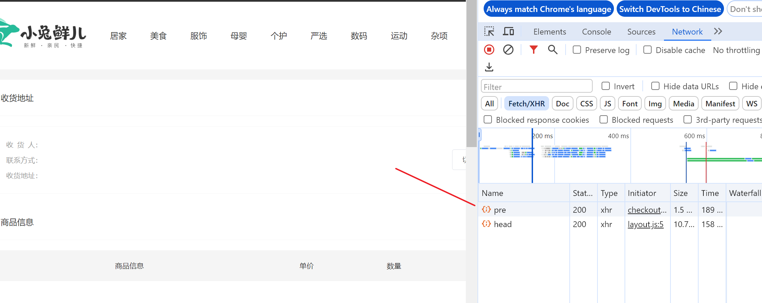
Task: Open the 数码 category
Action: point(359,36)
